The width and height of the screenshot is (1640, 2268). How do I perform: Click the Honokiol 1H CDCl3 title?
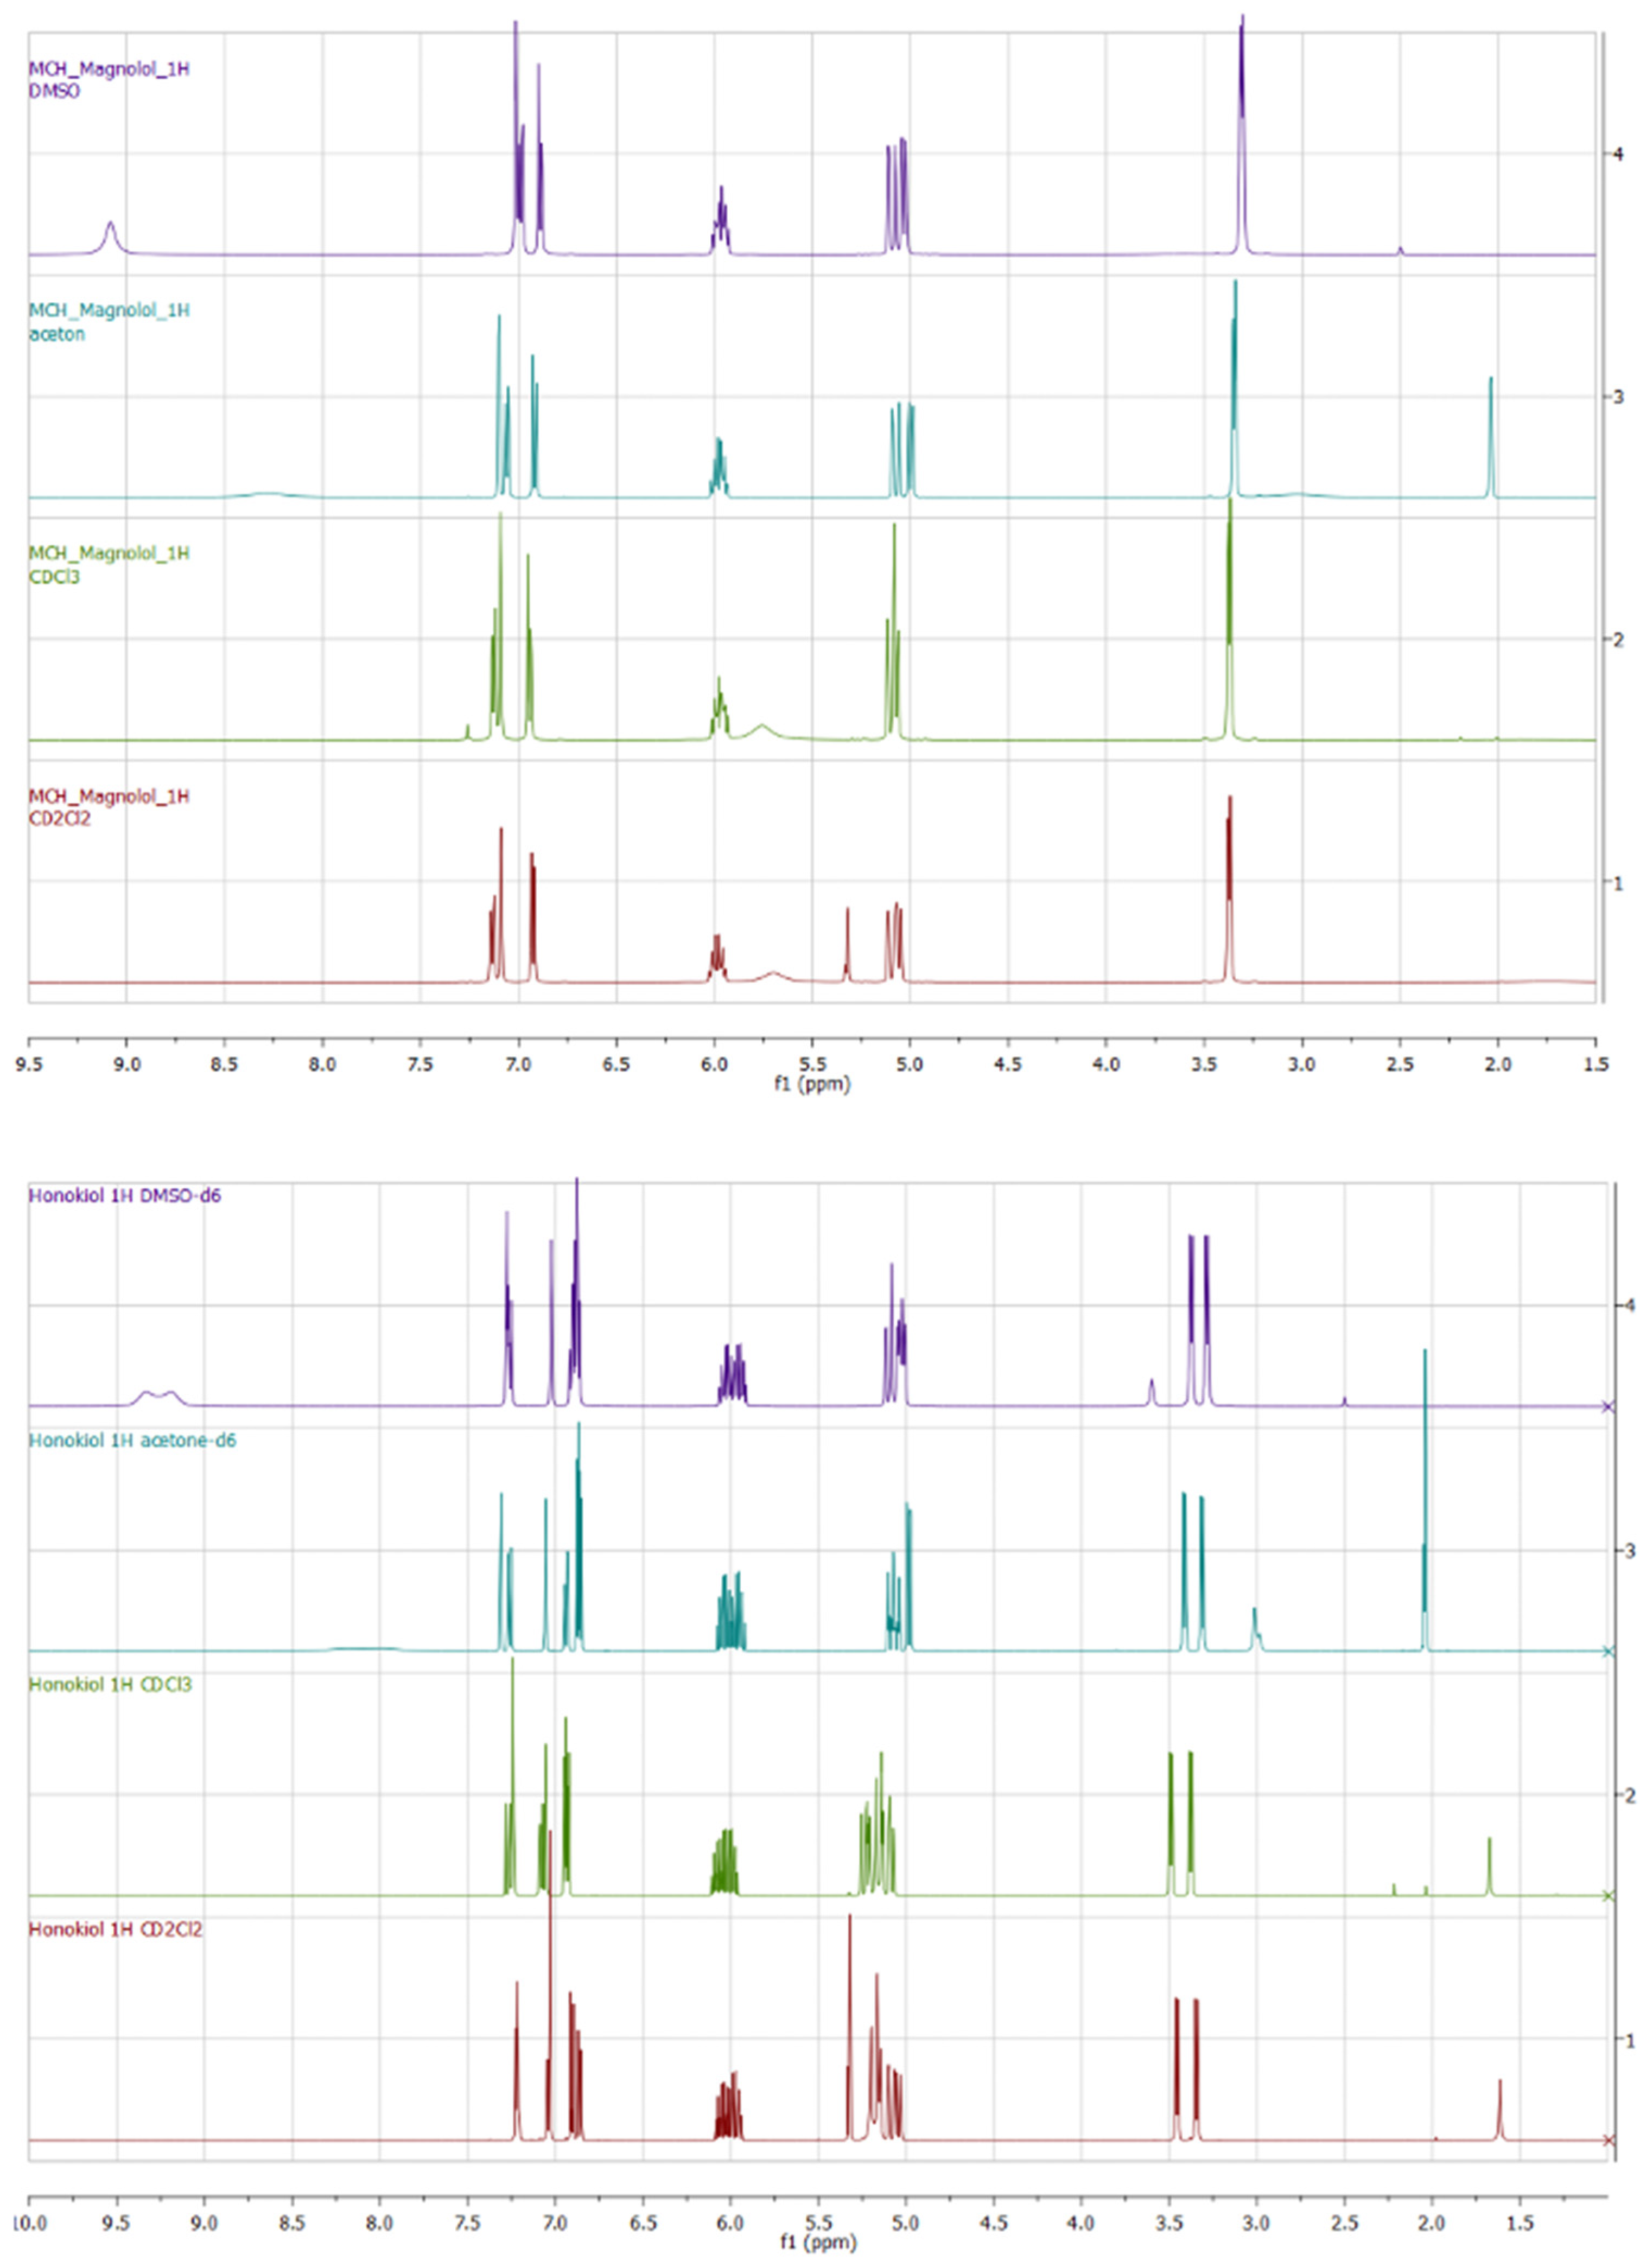pyautogui.click(x=110, y=1685)
